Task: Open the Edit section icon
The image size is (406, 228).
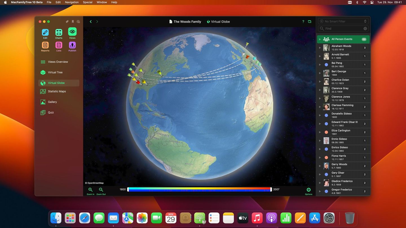Action: (x=45, y=32)
